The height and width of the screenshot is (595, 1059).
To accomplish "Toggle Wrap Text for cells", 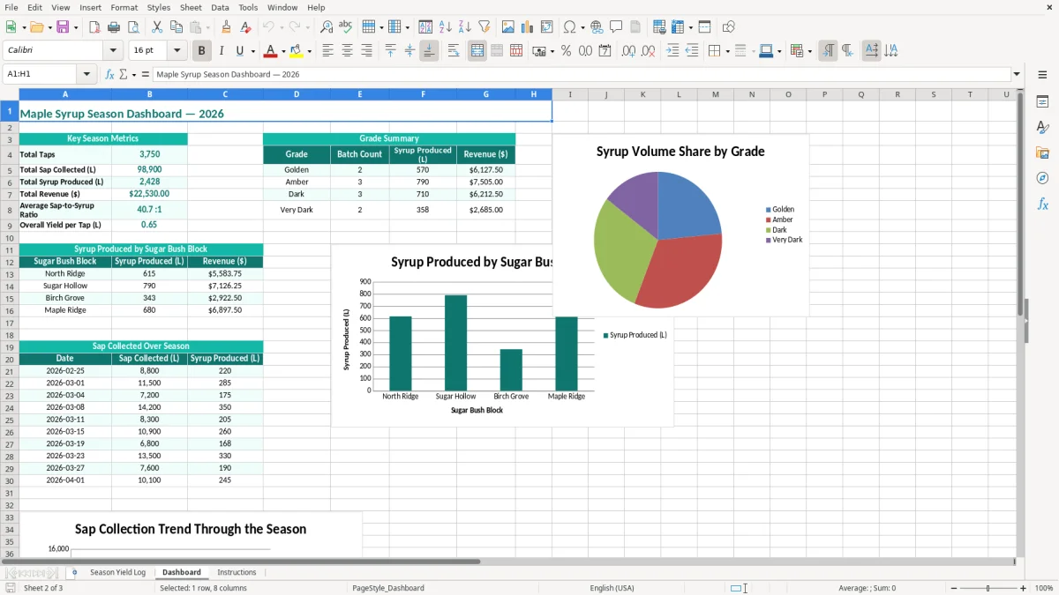I will [454, 51].
